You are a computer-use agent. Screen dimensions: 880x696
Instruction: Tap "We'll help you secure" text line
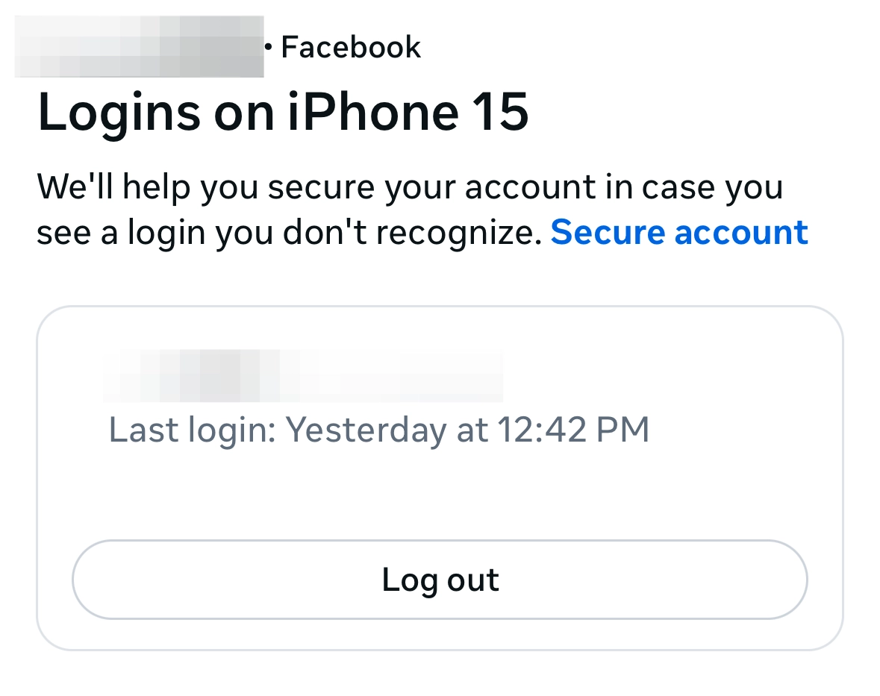pyautogui.click(x=209, y=186)
